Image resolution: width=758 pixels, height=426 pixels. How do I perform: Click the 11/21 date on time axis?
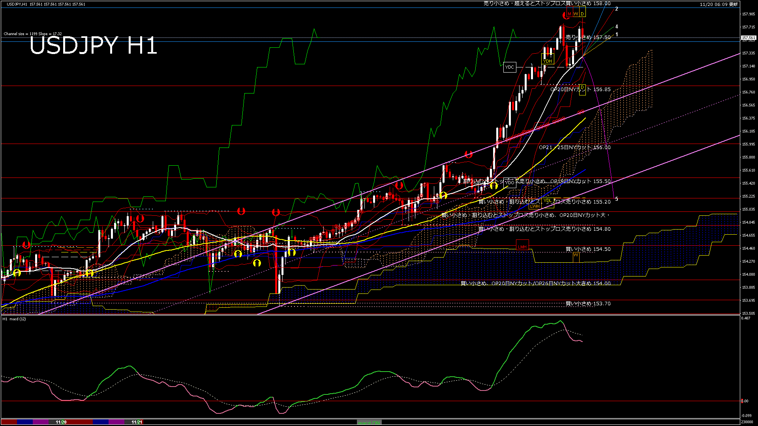pos(137,422)
